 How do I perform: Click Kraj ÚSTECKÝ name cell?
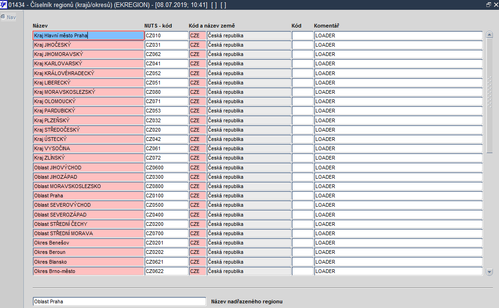88,139
